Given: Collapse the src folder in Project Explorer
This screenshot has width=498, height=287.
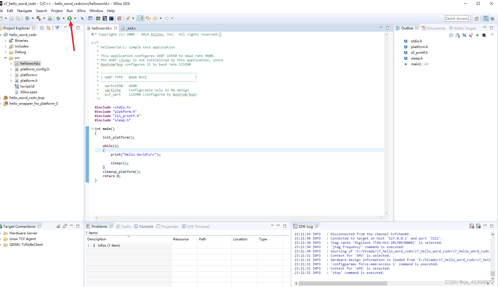Looking at the screenshot, I should point(5,58).
